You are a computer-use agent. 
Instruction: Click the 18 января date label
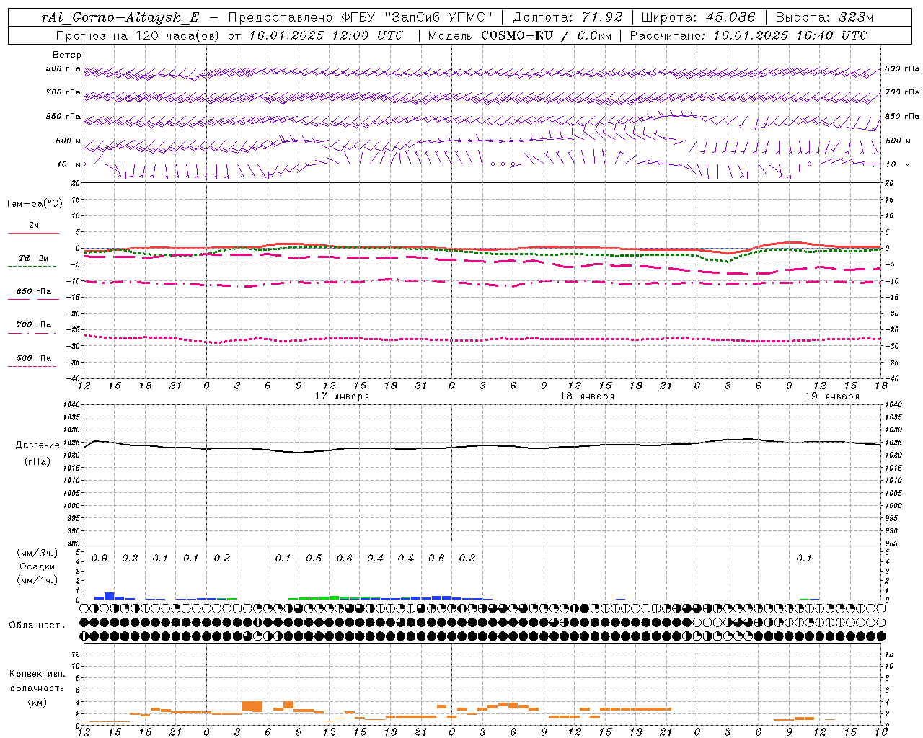click(587, 396)
